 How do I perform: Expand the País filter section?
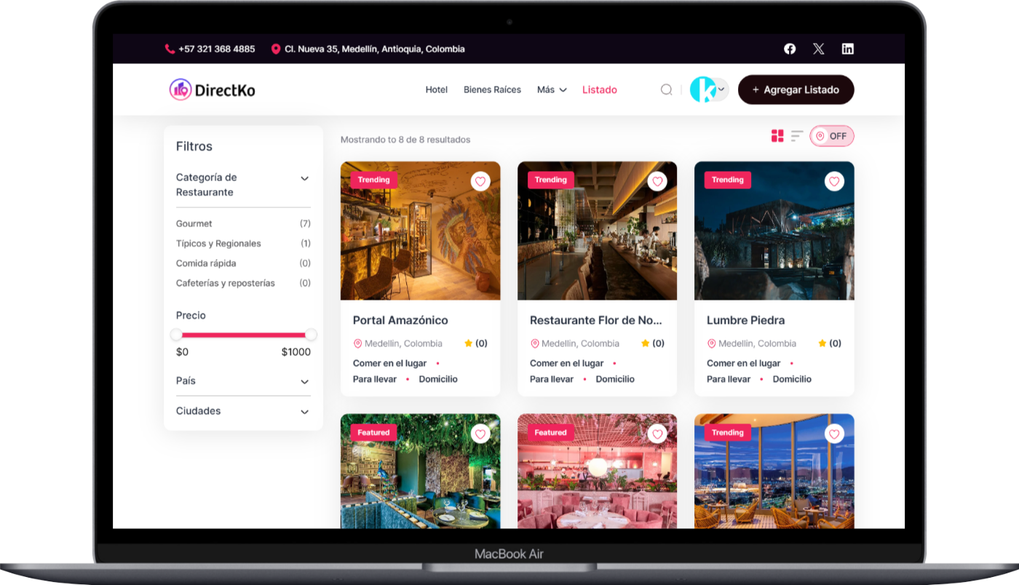pos(305,381)
